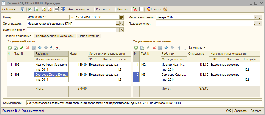Open help via the question mark icon

click(165, 9)
